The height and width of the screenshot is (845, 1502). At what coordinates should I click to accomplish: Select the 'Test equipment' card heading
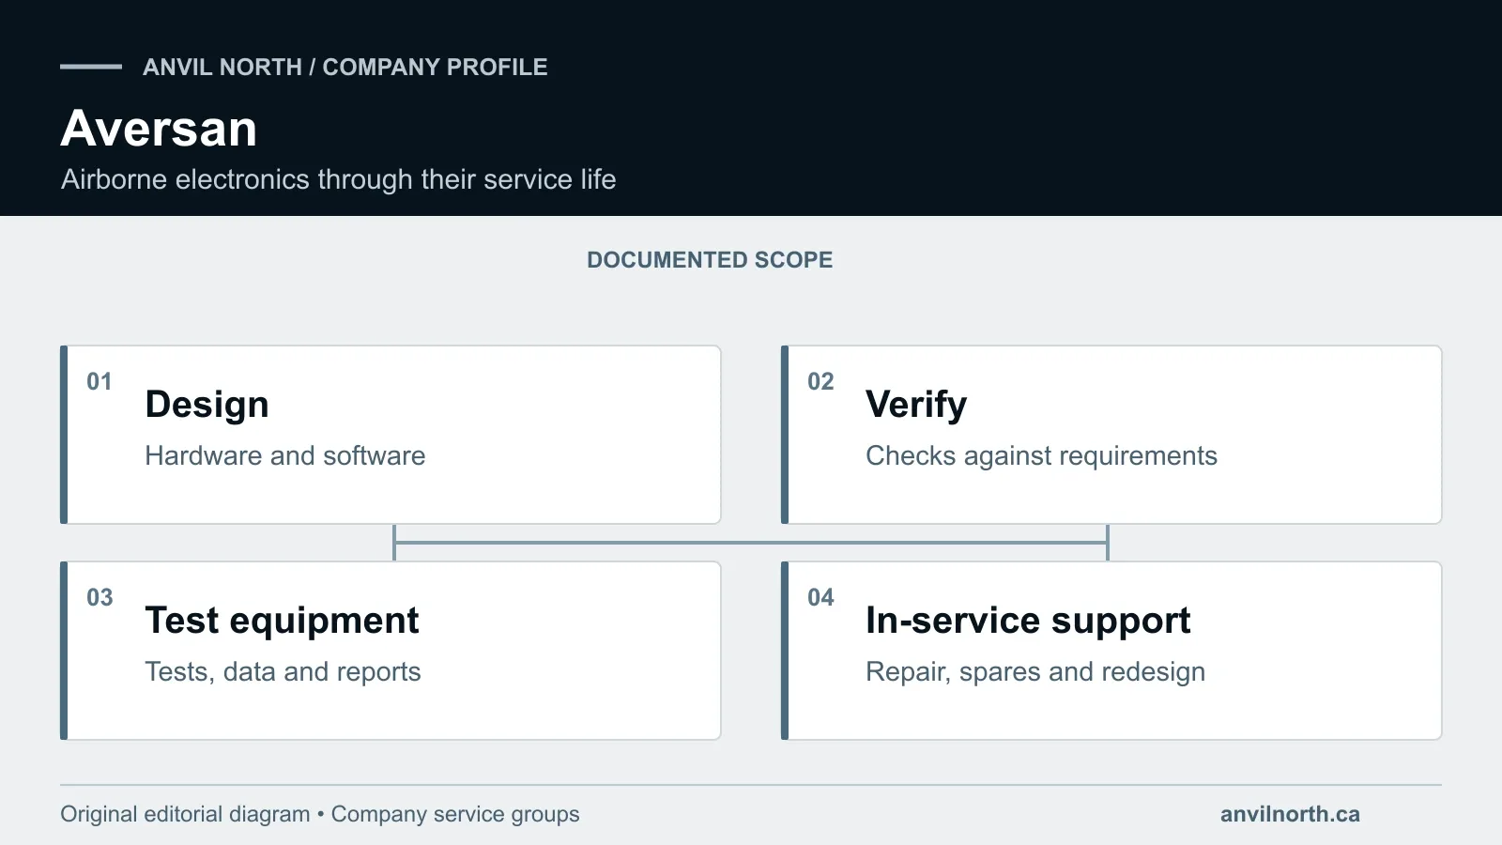(283, 621)
